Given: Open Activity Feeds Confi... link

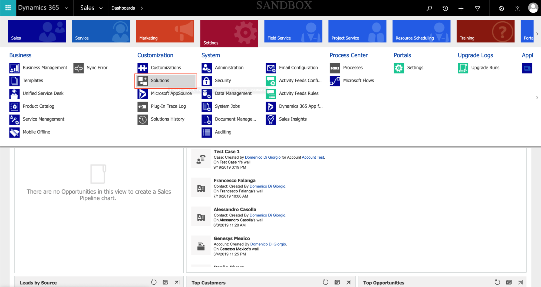Looking at the screenshot, I should (x=300, y=81).
